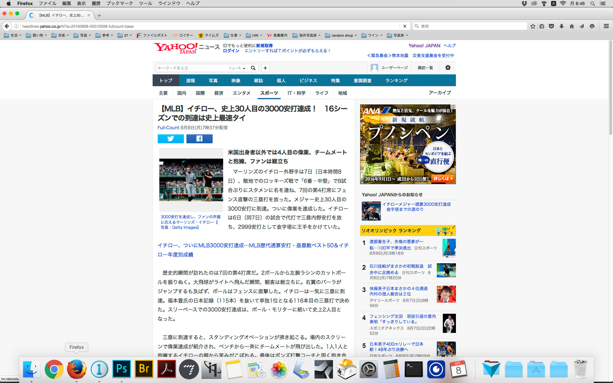Expand the 生活 bookmarks folder
Viewport: 613px width, 383px height.
(x=13, y=35)
